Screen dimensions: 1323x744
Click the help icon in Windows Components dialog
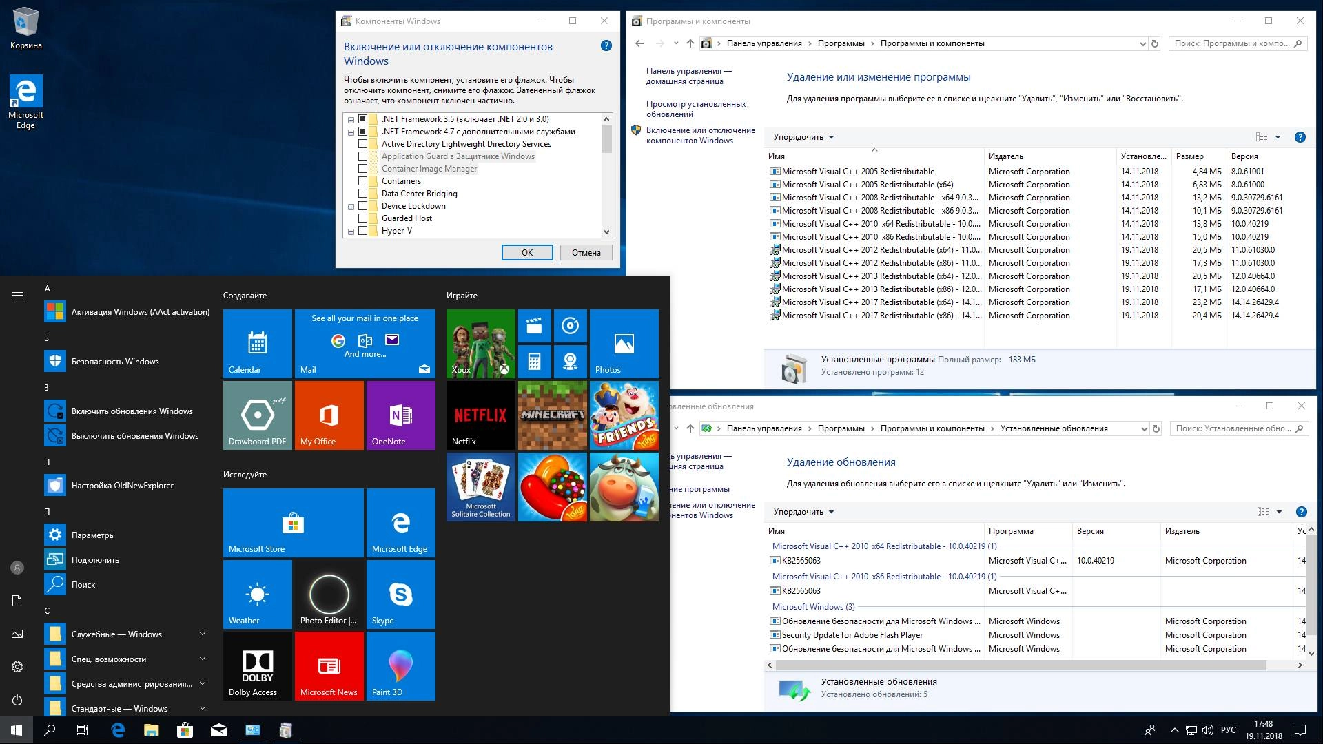(606, 45)
